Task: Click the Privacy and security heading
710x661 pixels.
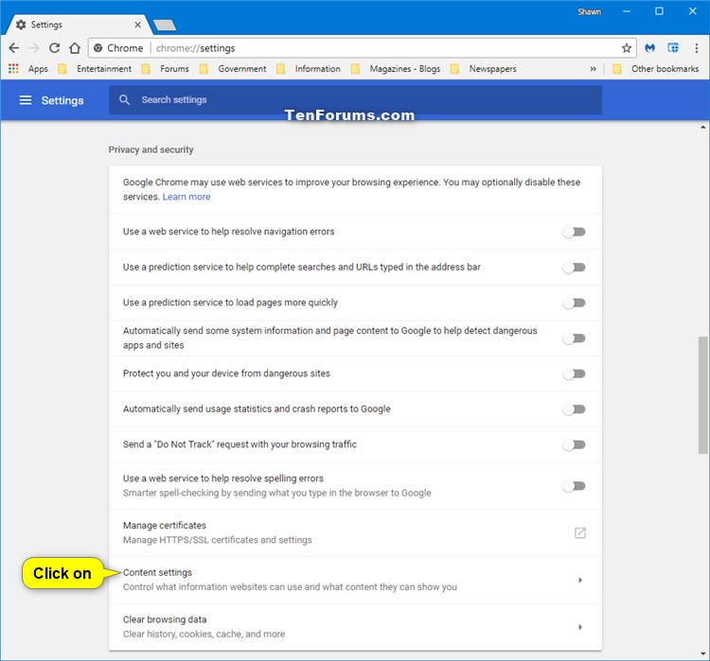Action: click(x=151, y=149)
